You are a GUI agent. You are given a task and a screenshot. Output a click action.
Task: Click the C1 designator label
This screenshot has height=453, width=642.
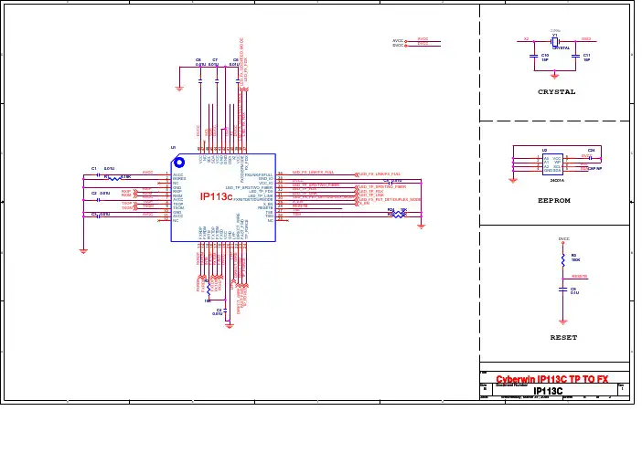pos(94,168)
